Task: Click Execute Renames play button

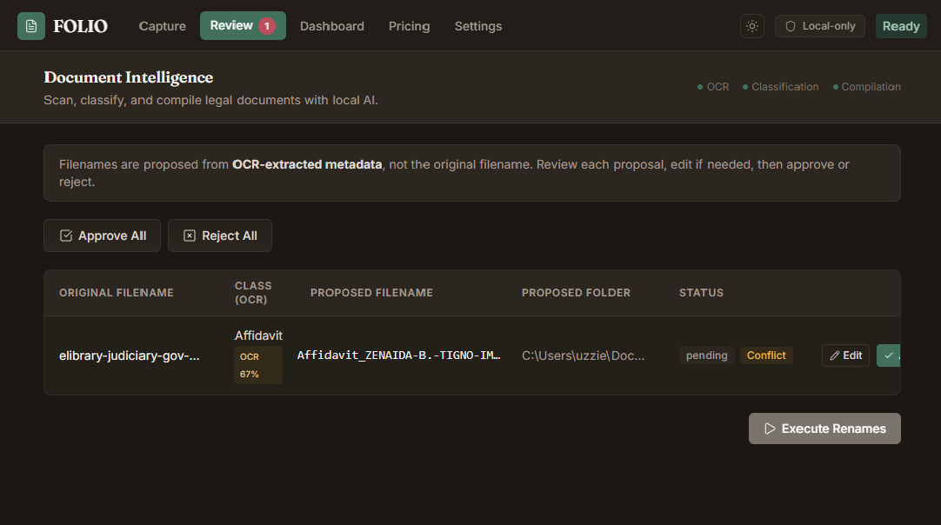Action: [824, 429]
